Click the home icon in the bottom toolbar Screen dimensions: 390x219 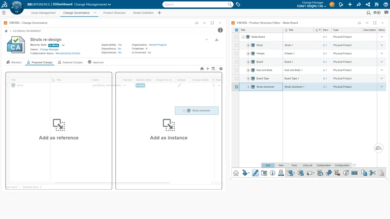point(236,173)
